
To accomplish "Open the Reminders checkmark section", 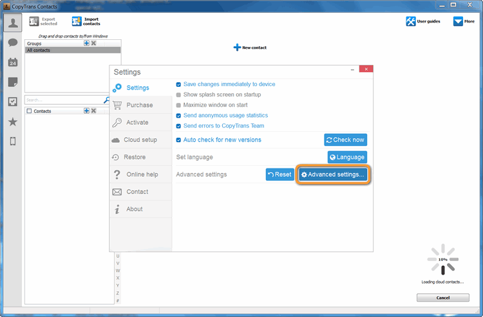I will click(x=13, y=102).
